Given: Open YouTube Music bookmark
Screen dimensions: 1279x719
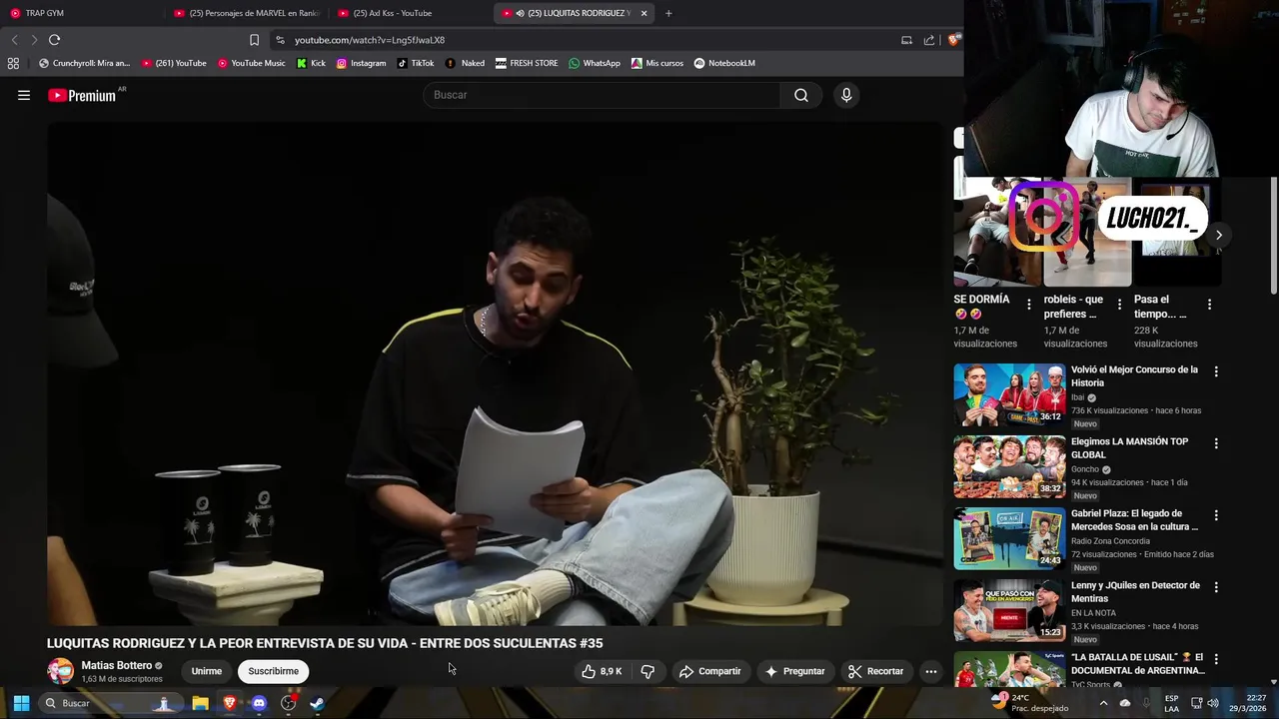Looking at the screenshot, I should click(x=251, y=63).
